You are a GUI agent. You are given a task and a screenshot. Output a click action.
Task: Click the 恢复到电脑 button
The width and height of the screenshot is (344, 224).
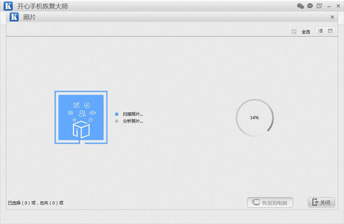(x=270, y=203)
